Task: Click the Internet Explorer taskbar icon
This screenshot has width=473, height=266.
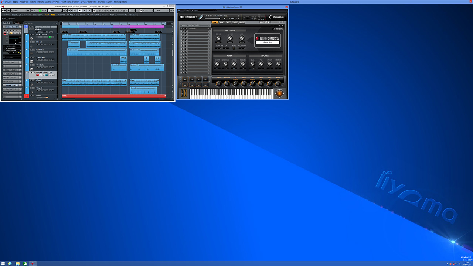Action: pos(10,263)
